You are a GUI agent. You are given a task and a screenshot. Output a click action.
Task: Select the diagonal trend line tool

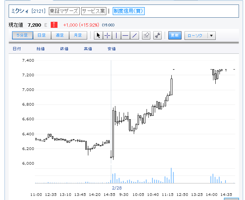pos(135,35)
